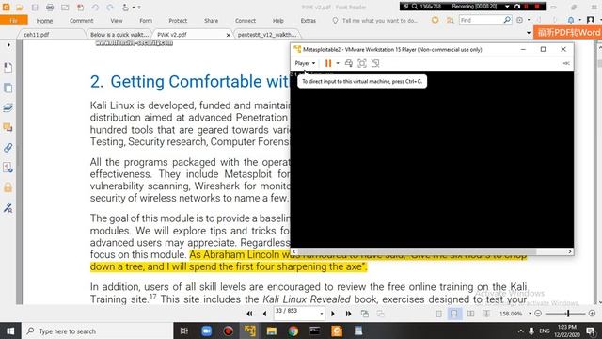This screenshot has width=602, height=339.
Task: Select continuous facing view mode
Action: 486,314
